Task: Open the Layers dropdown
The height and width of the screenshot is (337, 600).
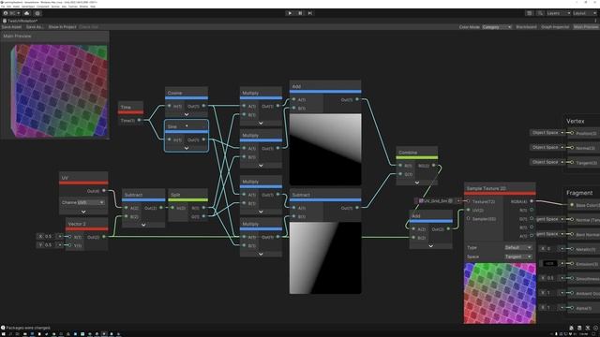Action: [559, 13]
